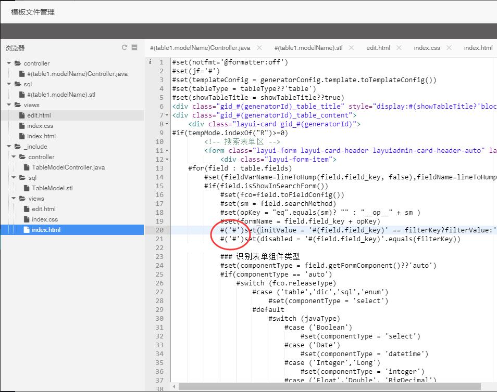Click the refresh icon in browser panel

click(125, 47)
